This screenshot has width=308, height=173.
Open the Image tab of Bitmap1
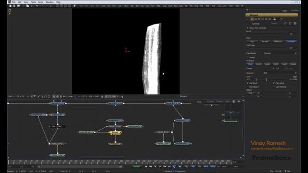[x=274, y=24]
